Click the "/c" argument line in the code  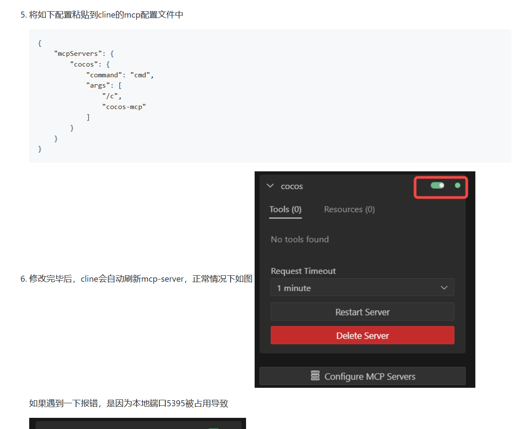[112, 96]
